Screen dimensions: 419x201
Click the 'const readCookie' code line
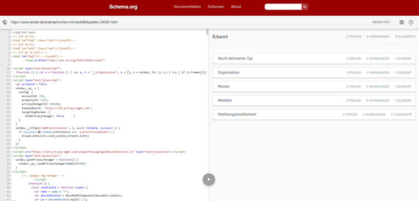59,188
